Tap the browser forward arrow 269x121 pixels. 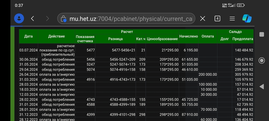(x=47, y=19)
